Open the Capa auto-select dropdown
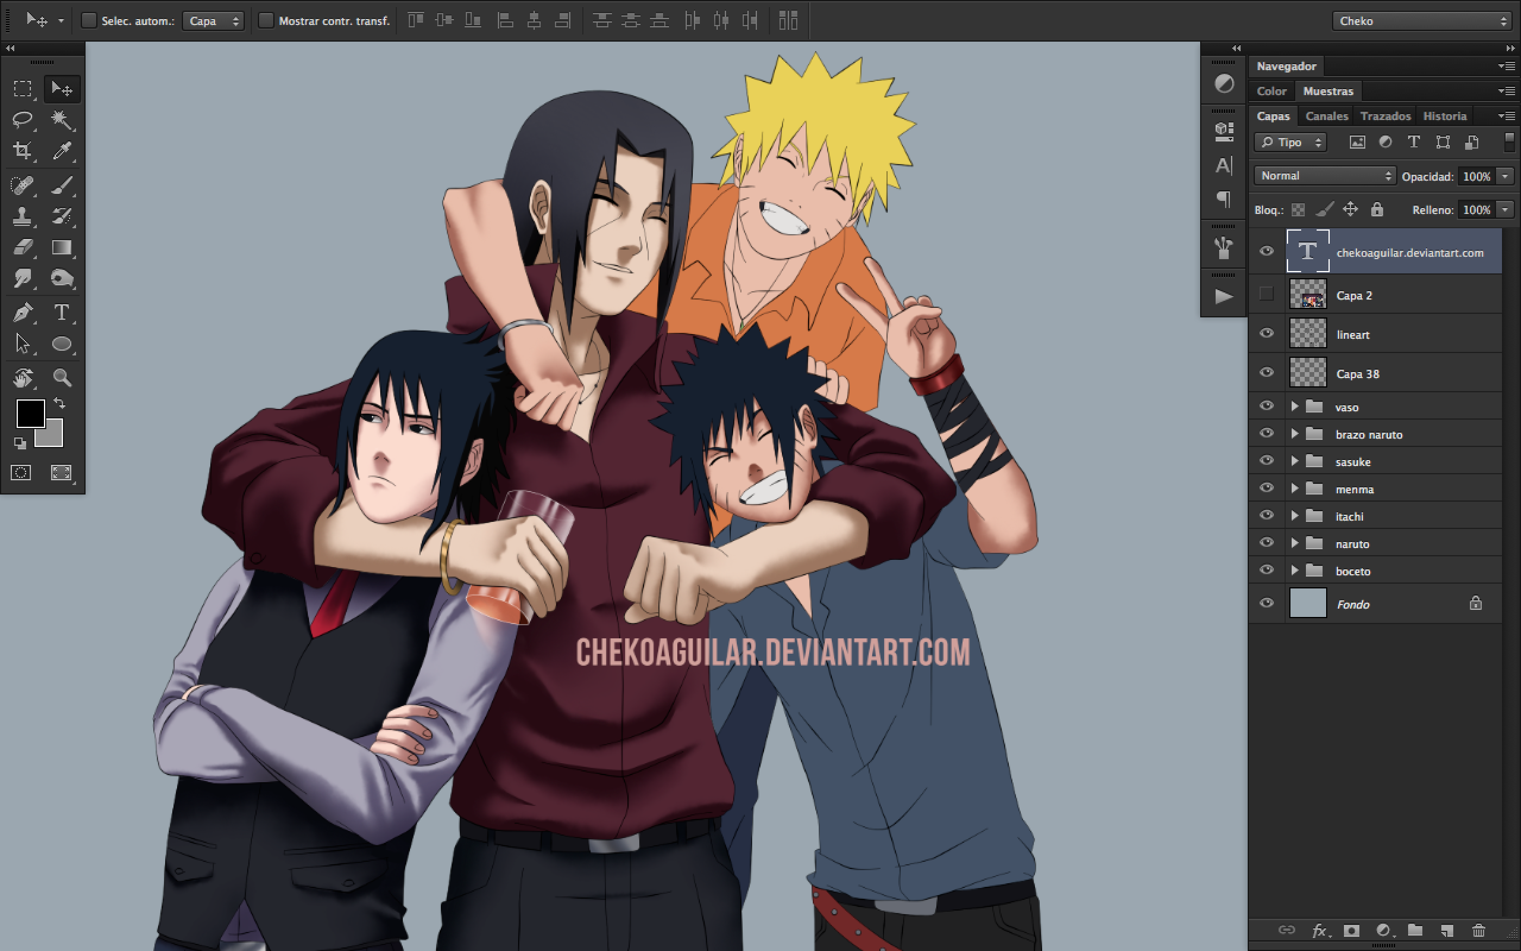The width and height of the screenshot is (1521, 951). pos(213,21)
